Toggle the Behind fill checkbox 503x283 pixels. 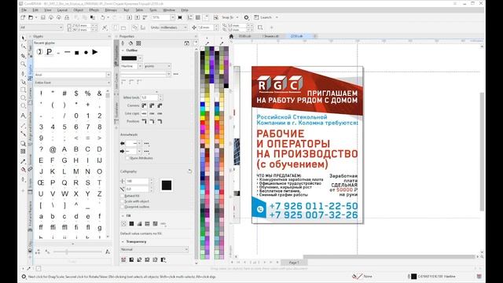coord(123,196)
